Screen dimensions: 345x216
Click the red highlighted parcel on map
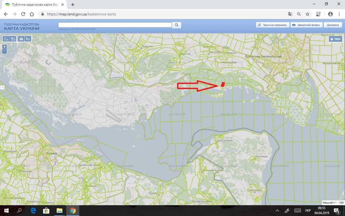(223, 84)
